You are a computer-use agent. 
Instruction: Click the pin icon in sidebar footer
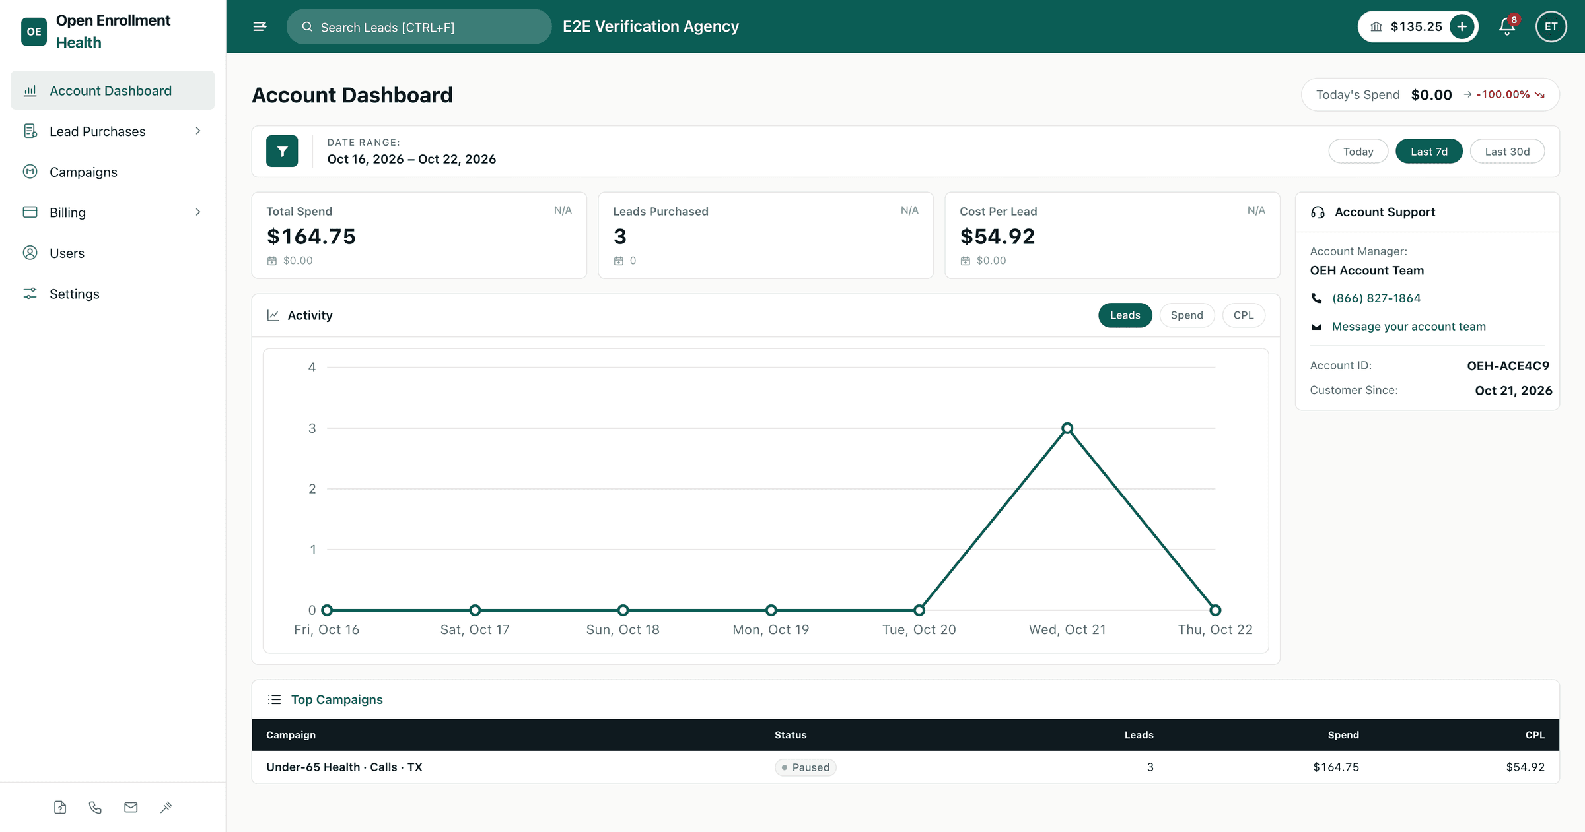pyautogui.click(x=166, y=807)
